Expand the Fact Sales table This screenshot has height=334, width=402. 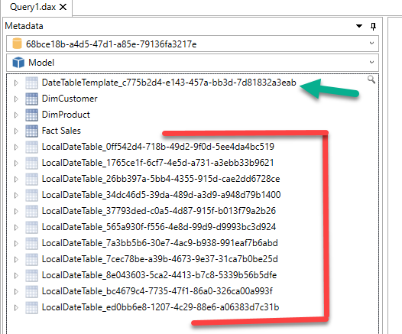pyautogui.click(x=16, y=131)
